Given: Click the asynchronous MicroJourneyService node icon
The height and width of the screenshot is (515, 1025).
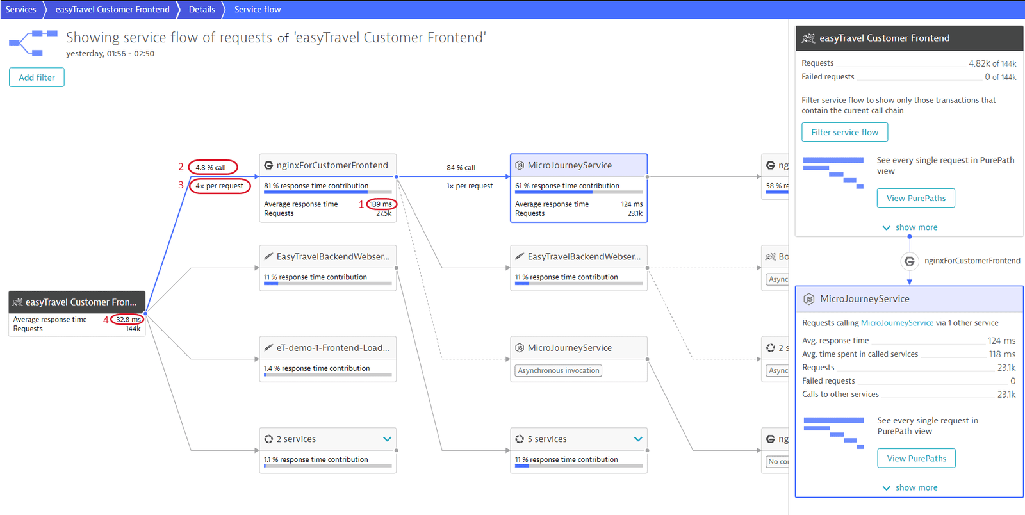Looking at the screenshot, I should point(520,348).
